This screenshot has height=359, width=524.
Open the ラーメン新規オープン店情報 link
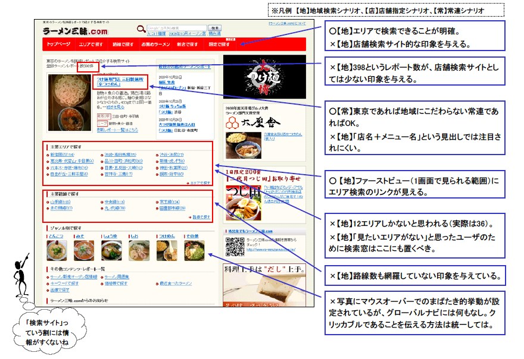point(73,277)
